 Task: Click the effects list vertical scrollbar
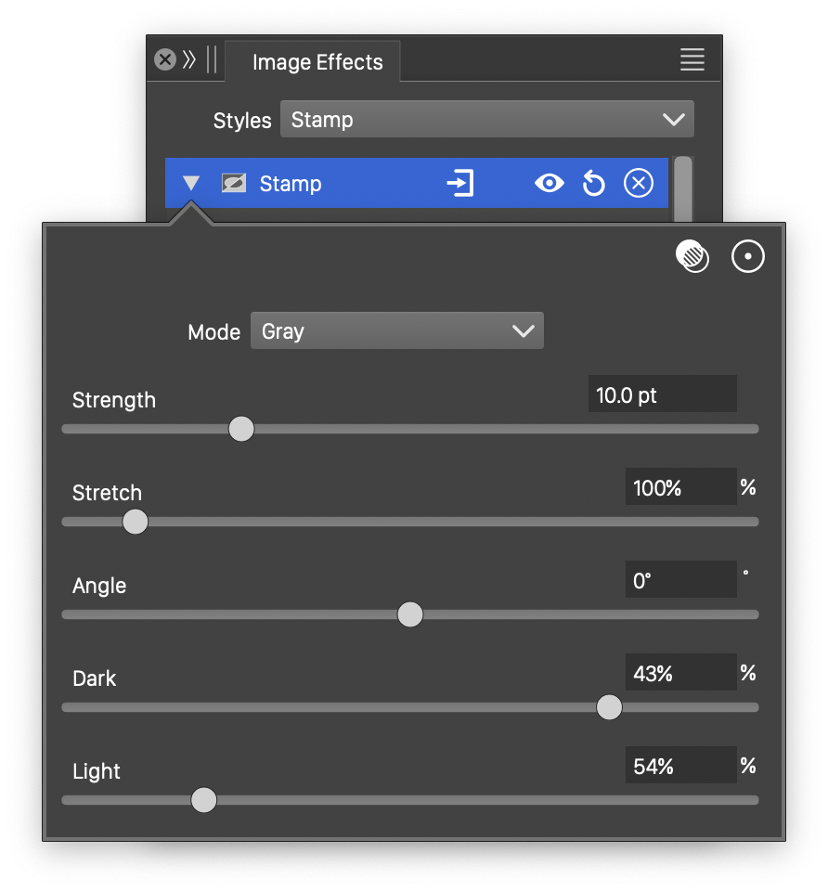pos(683,188)
